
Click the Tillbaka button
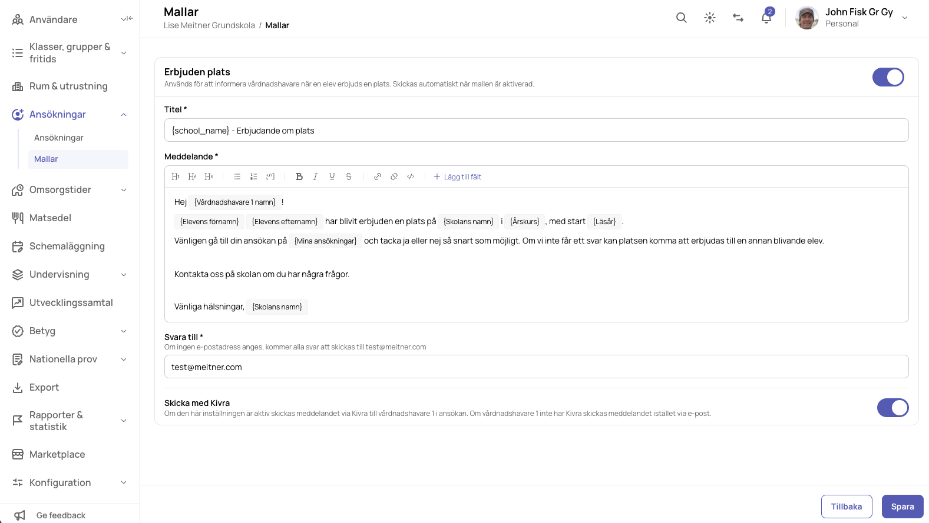click(x=847, y=507)
